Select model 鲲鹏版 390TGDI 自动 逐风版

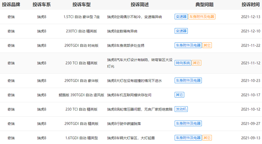point(82,95)
